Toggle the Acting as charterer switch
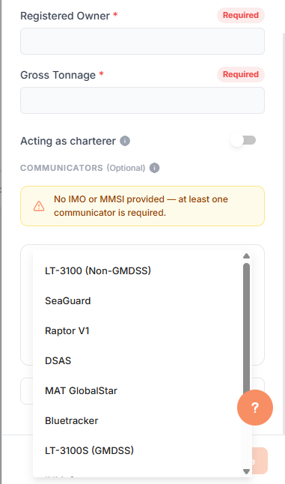285x484 pixels. pos(243,140)
